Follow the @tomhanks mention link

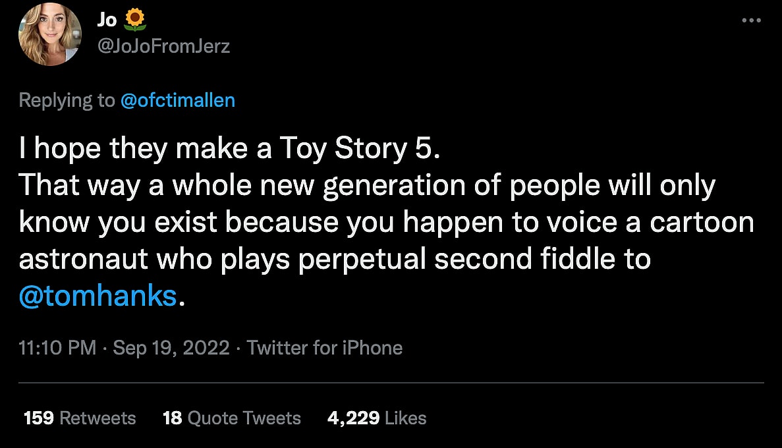tap(98, 296)
